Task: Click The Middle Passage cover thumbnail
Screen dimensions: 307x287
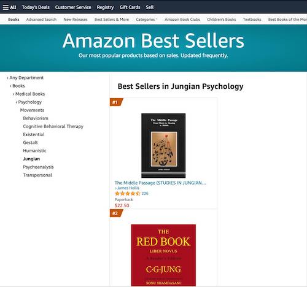Action: pos(163,145)
